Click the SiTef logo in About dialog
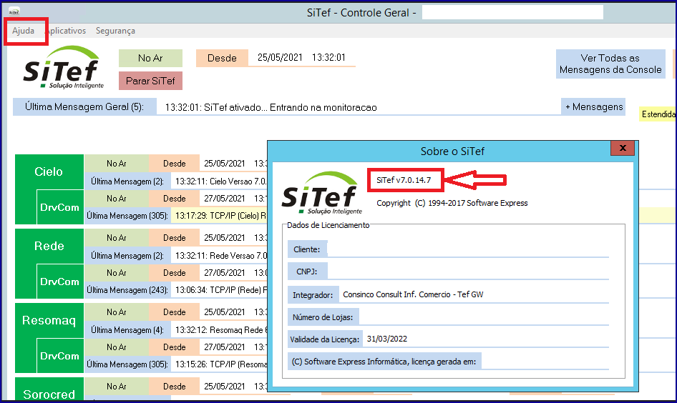This screenshot has height=403, width=677. [x=321, y=193]
